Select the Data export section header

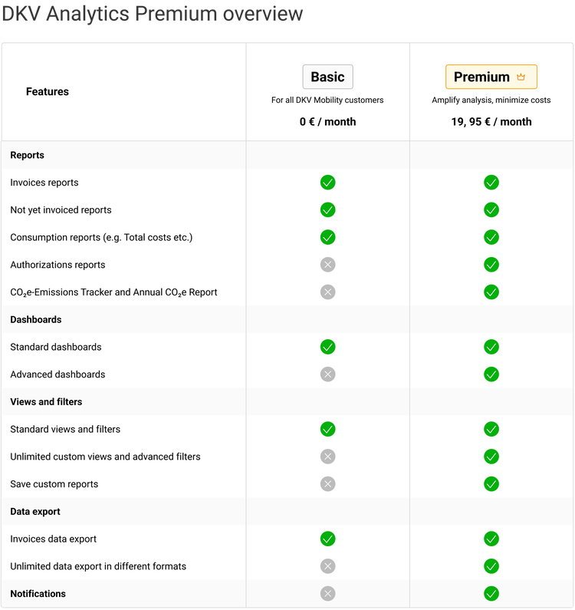(x=35, y=512)
